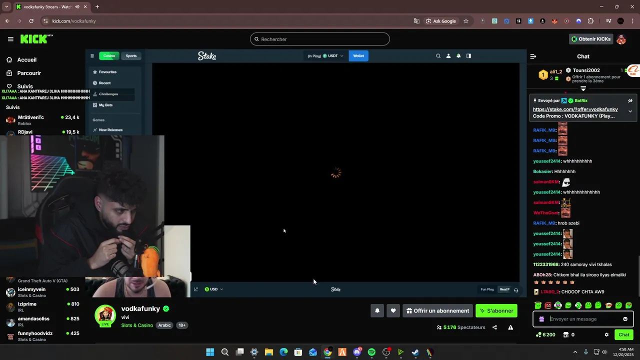Open the emoji picker in the message box
This screenshot has height=360, width=640.
pos(625,319)
